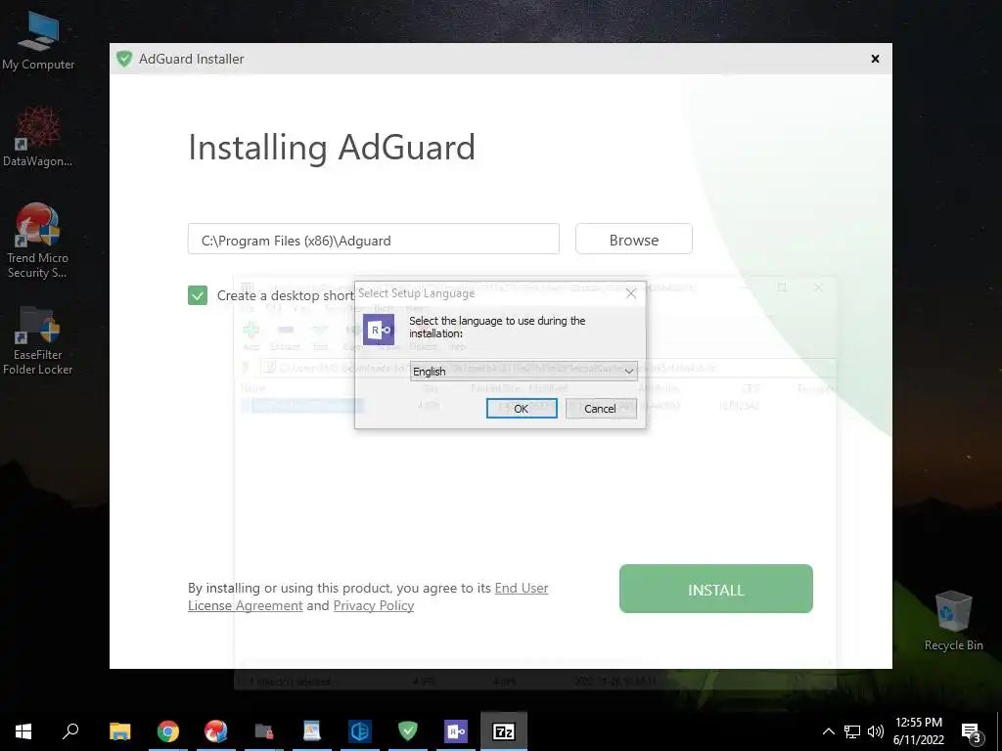Viewport: 1002px width, 751px height.
Task: Open EaseFilter Folder Locker shortcut
Action: click(37, 339)
